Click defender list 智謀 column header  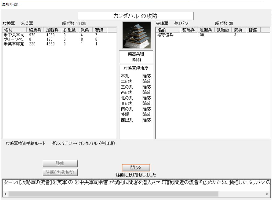253,30
